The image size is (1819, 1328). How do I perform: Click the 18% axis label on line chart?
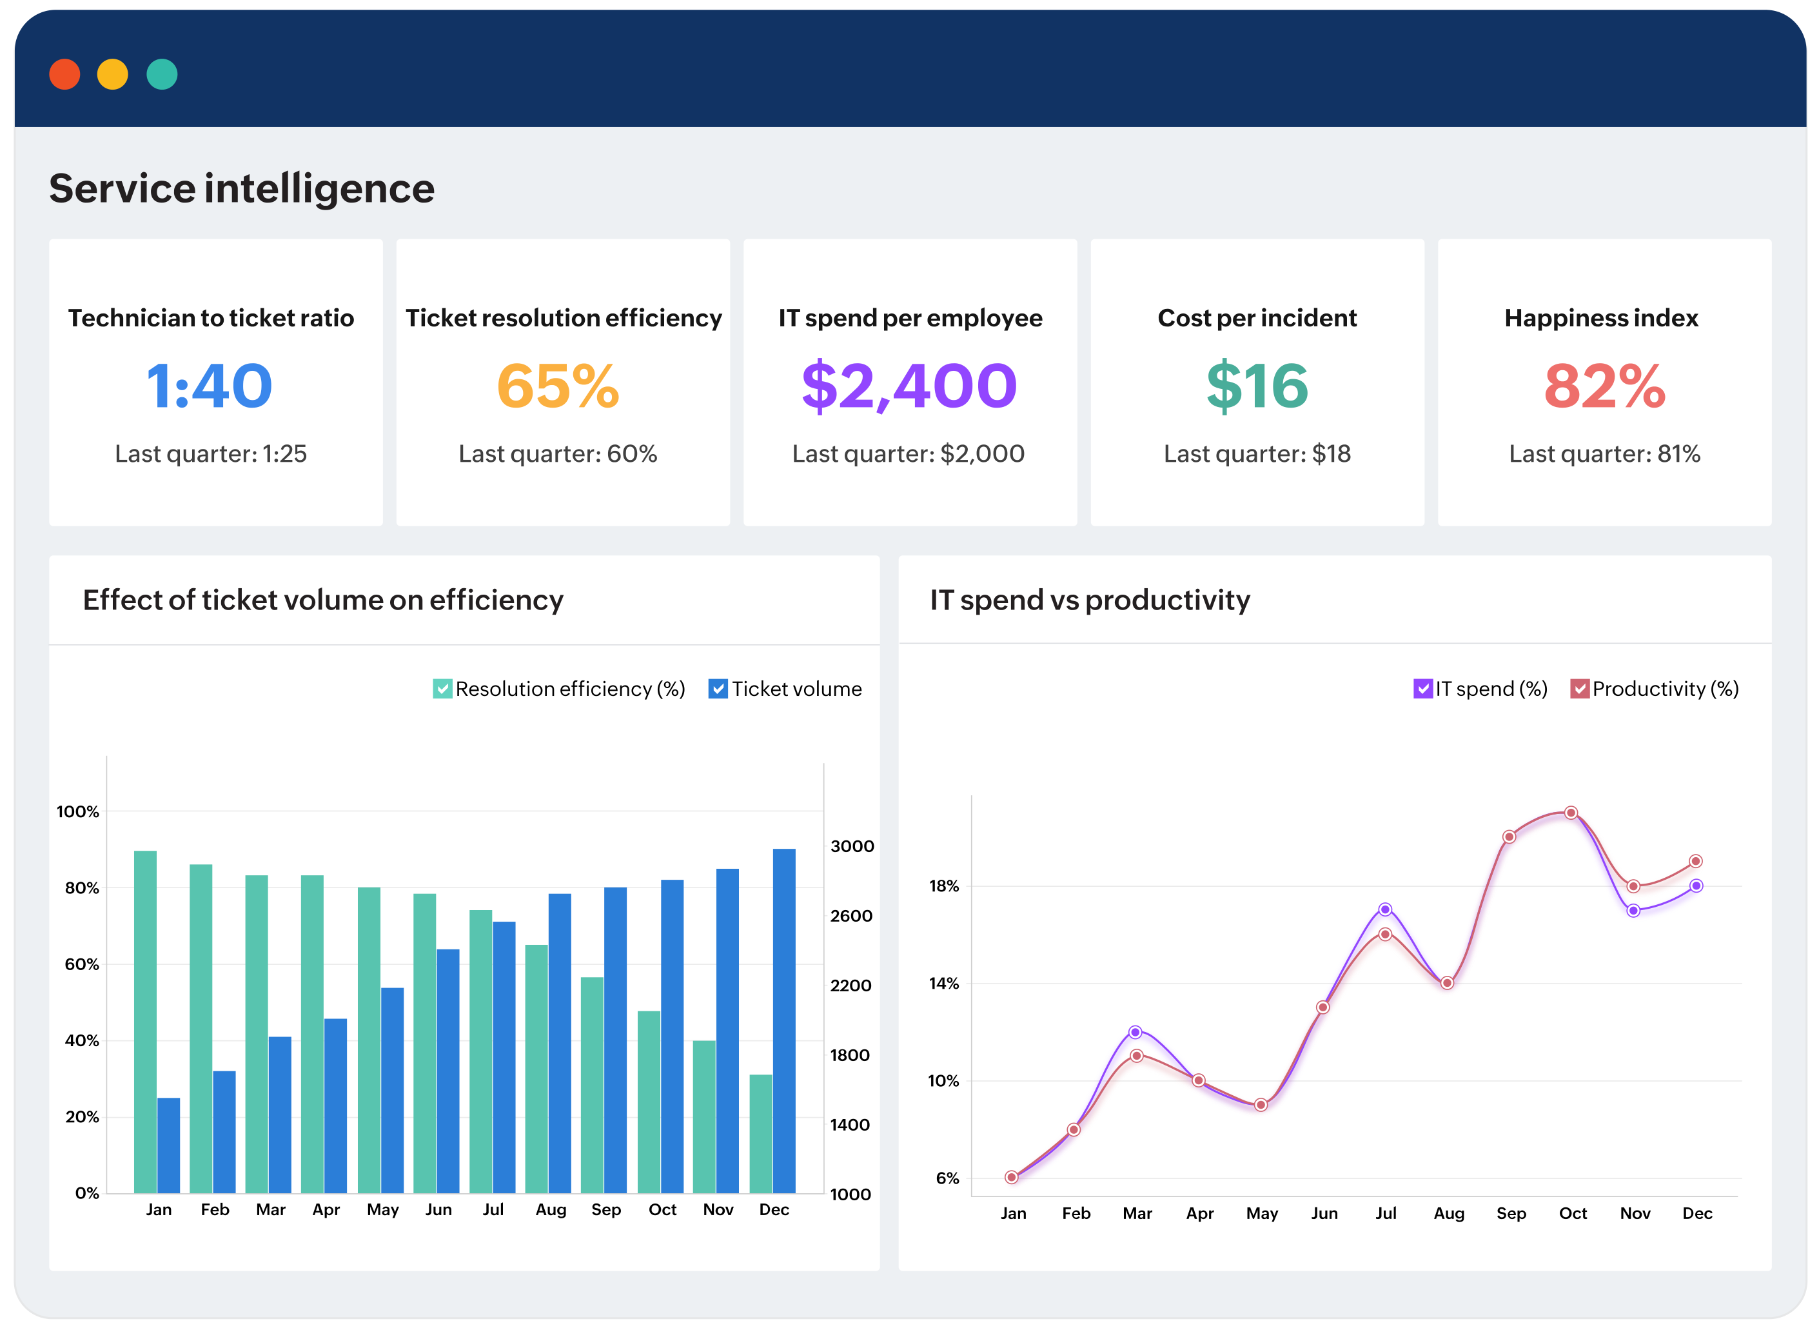(944, 887)
